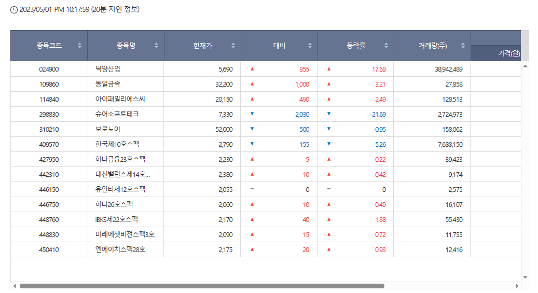Click stock code 448760
This screenshot has height=293, width=538.
(x=49, y=220)
